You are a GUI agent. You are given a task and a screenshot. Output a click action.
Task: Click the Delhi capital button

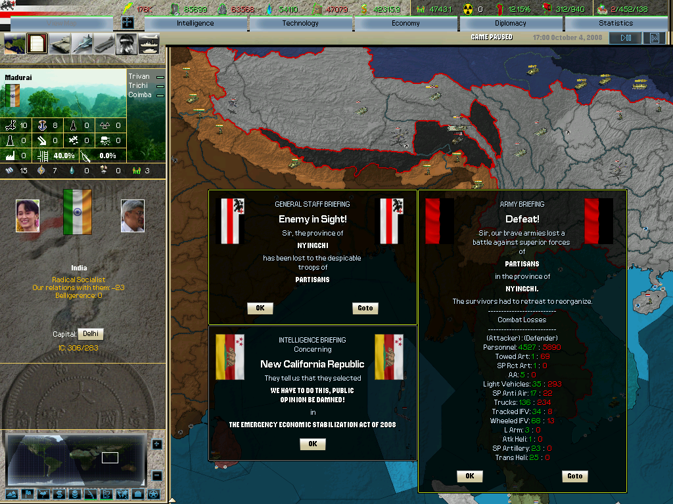[x=90, y=334]
